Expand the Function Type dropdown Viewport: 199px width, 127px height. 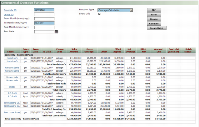click(x=131, y=10)
